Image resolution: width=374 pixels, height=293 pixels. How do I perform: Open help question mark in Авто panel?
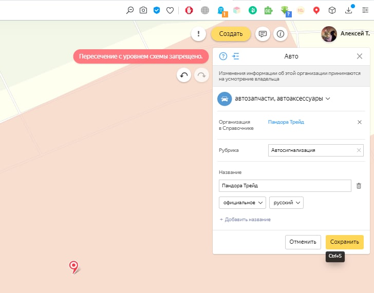(x=223, y=56)
